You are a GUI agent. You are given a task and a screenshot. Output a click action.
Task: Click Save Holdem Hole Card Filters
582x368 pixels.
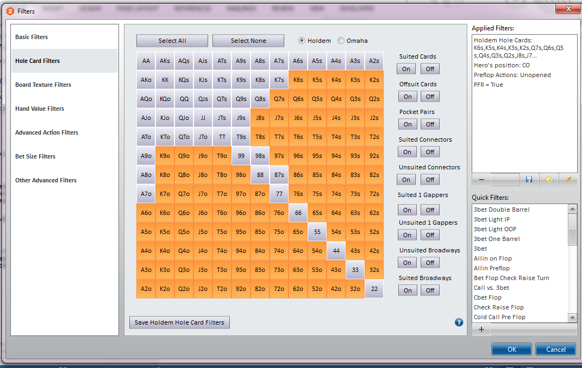(x=180, y=322)
